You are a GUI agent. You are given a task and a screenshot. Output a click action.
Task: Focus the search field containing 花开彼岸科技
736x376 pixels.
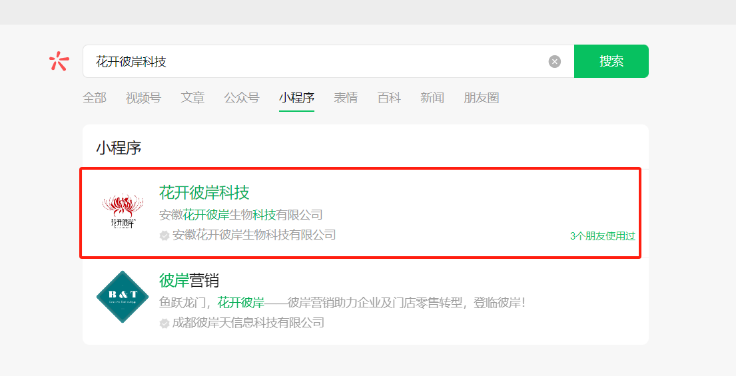click(x=328, y=61)
